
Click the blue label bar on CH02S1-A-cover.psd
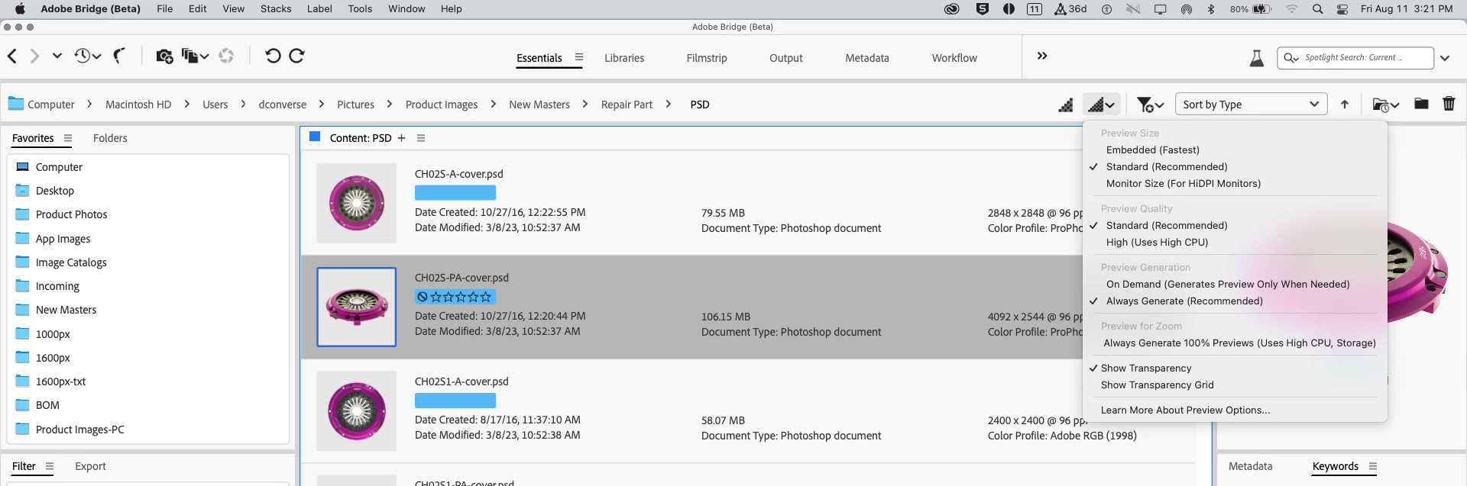(455, 401)
